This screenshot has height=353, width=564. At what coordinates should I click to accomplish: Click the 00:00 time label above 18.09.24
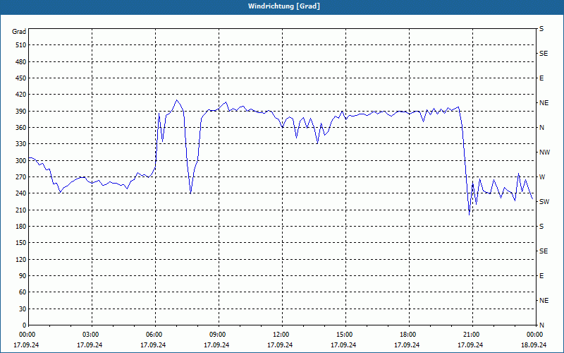pyautogui.click(x=534, y=334)
